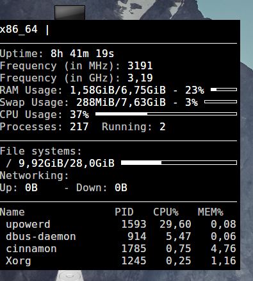Viewport: 253px width, 281px height.
Task: Click the frequency value 3191
Action: click(140, 65)
